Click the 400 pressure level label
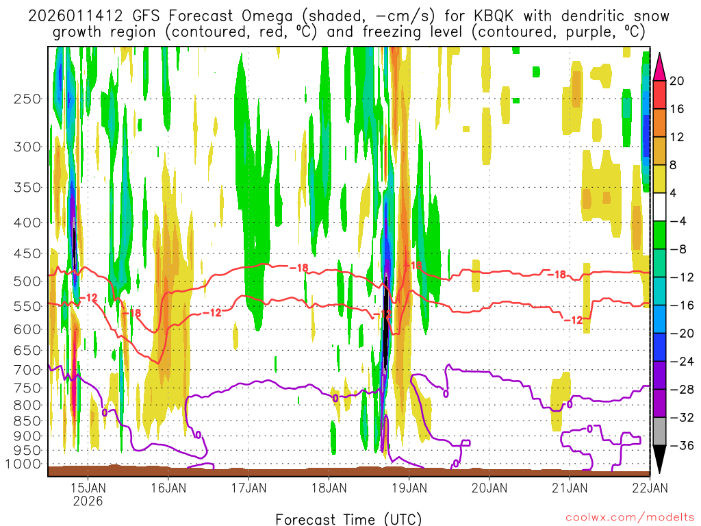This screenshot has height=526, width=701. click(27, 223)
